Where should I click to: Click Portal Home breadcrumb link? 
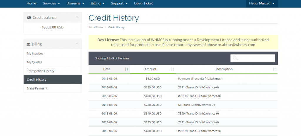(x=96, y=27)
